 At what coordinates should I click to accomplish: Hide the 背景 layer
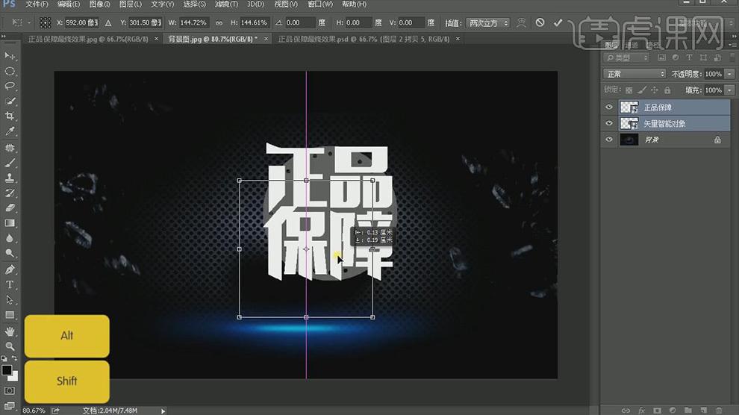609,140
